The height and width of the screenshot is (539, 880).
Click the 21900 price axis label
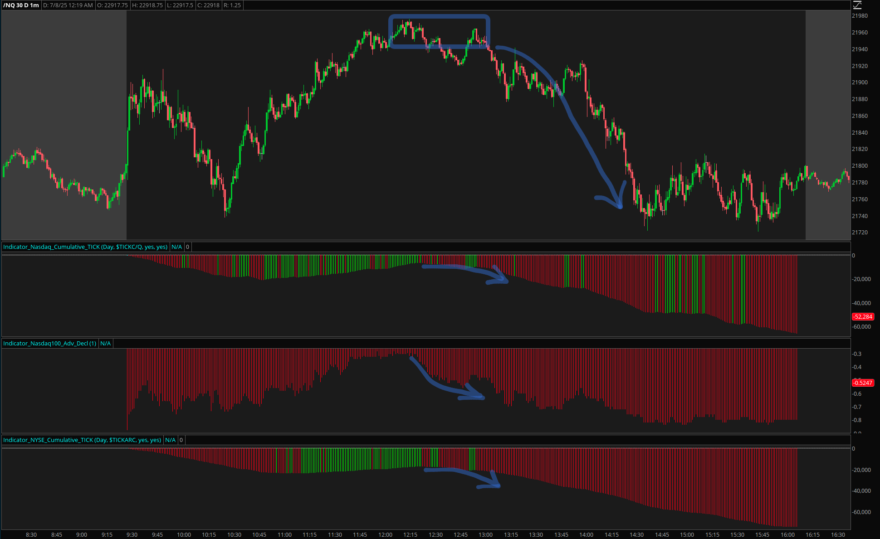click(860, 83)
